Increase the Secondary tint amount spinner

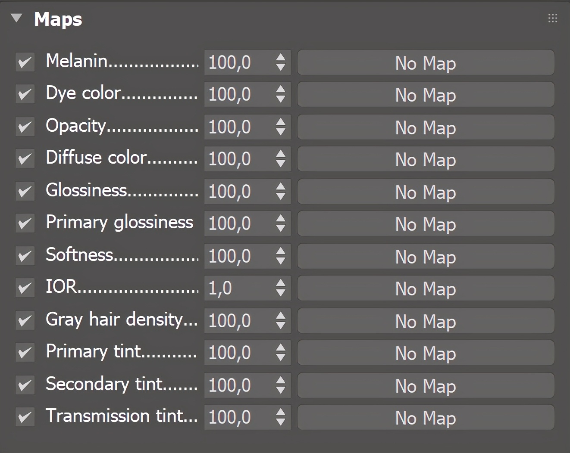[281, 380]
